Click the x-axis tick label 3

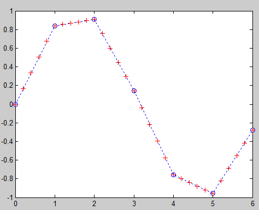coord(134,203)
